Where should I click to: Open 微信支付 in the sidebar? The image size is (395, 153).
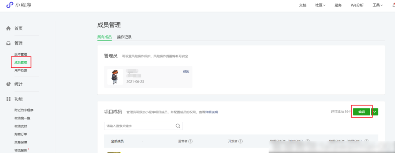pos(21,126)
